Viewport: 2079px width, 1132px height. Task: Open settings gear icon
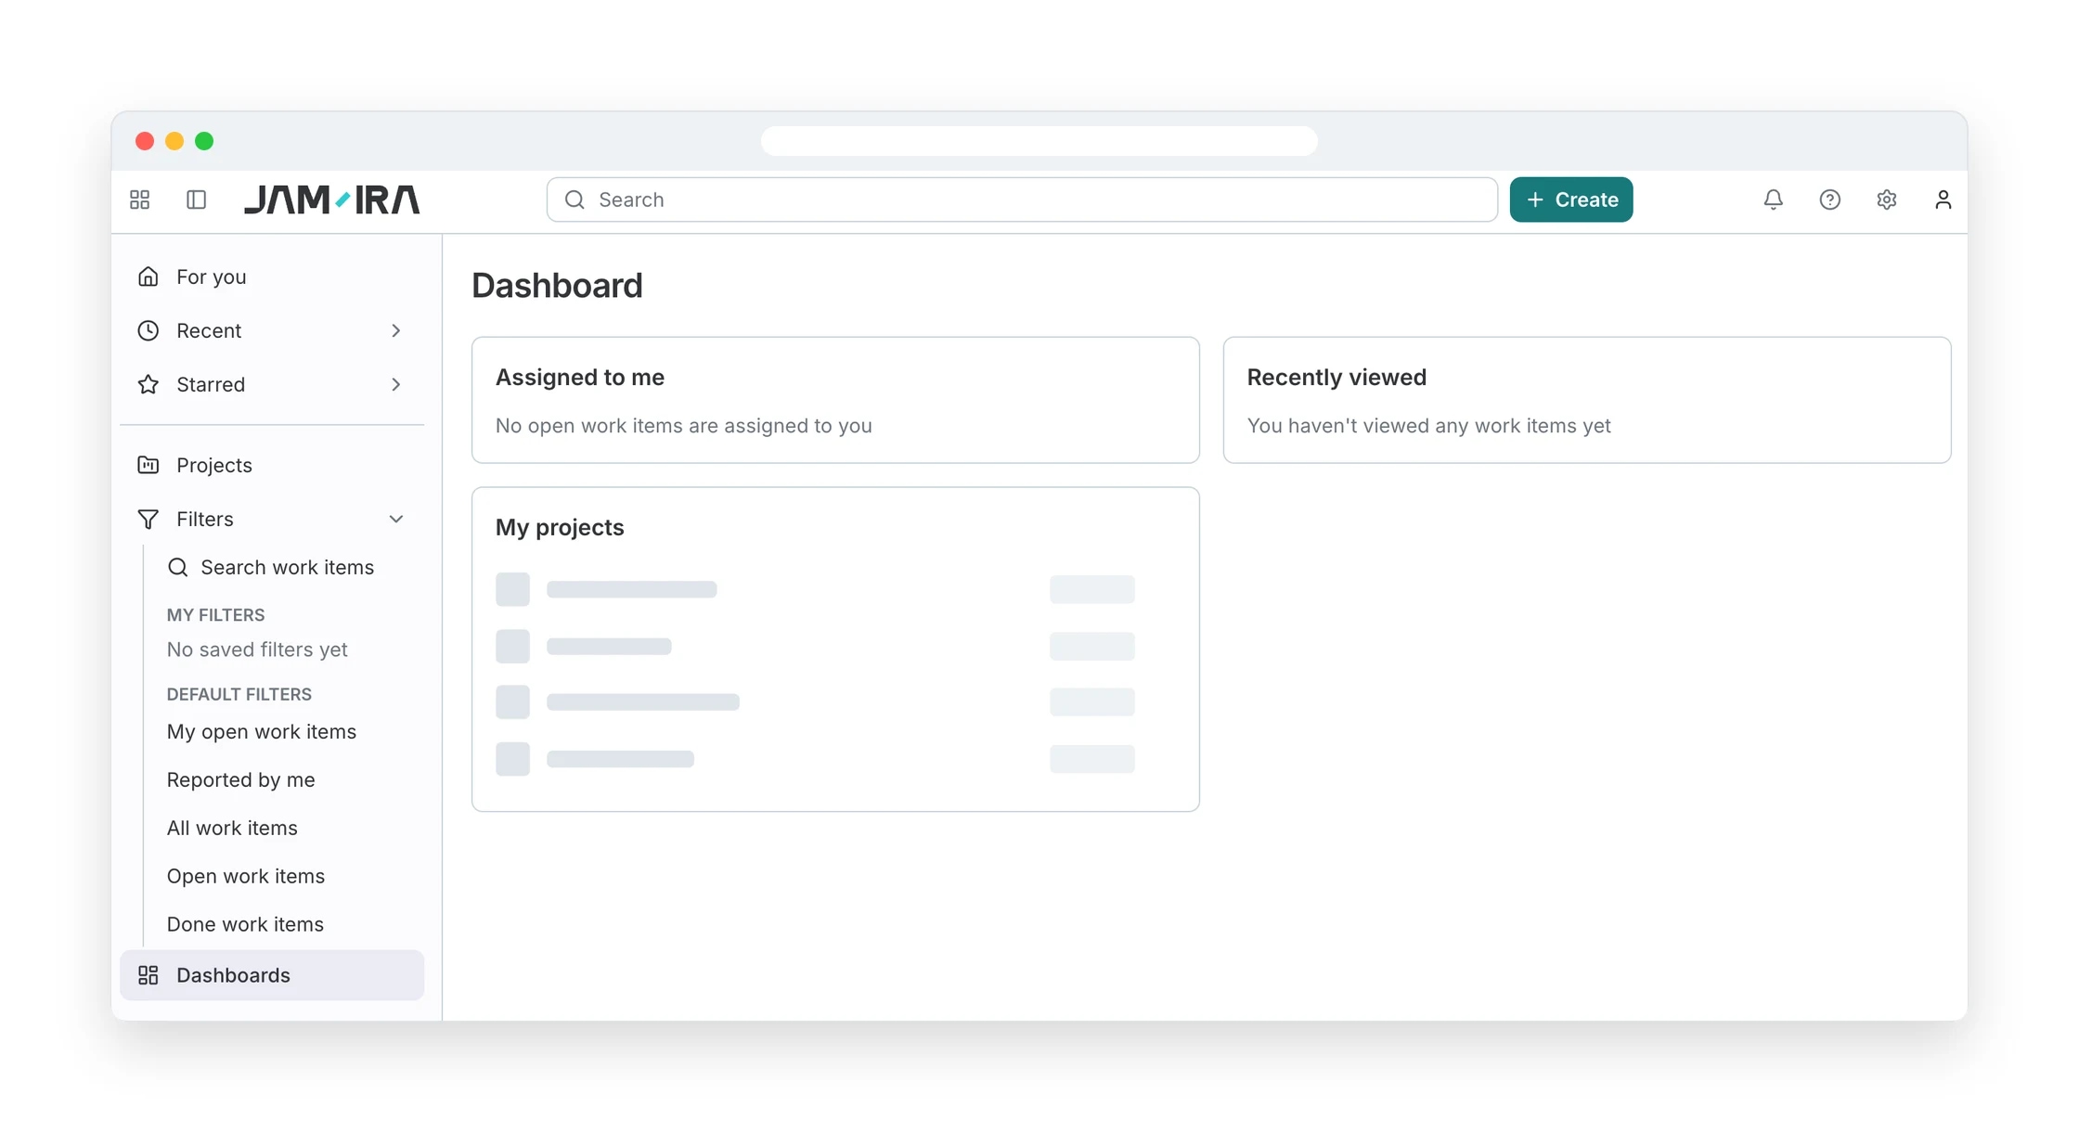click(1886, 199)
